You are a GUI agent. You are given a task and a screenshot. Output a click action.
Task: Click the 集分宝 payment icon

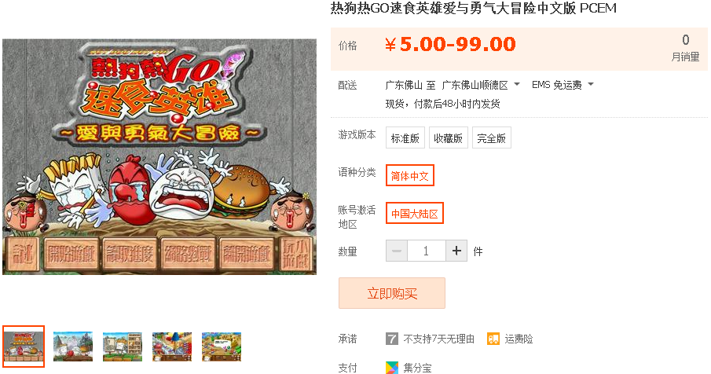(392, 368)
